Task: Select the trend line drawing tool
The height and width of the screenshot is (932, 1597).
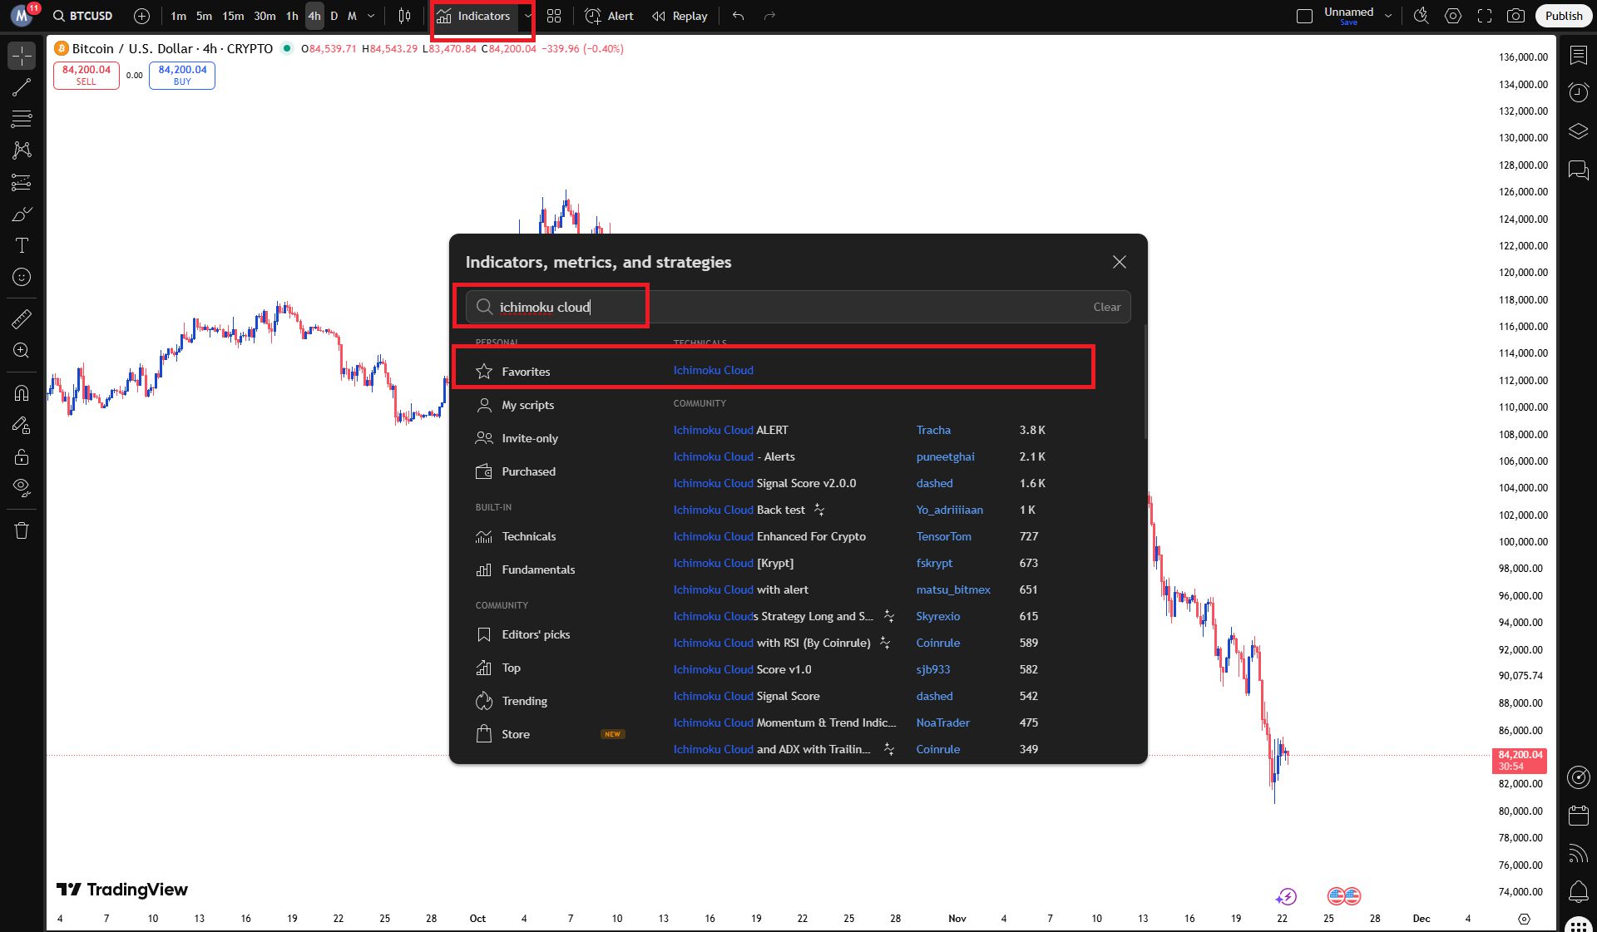Action: click(22, 87)
